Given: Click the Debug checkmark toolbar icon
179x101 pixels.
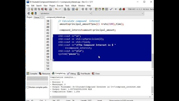Looking at the screenshot, I should click(x=111, y=9).
